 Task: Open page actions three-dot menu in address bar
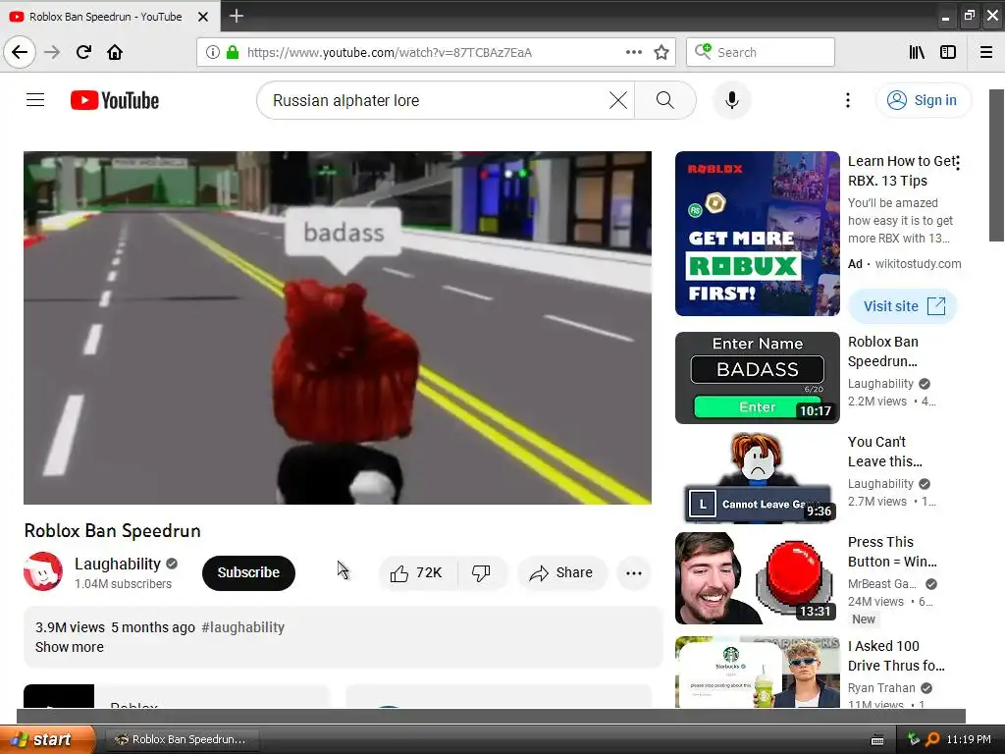(633, 52)
